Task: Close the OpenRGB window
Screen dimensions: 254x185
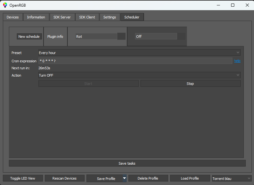Action: 247,5
